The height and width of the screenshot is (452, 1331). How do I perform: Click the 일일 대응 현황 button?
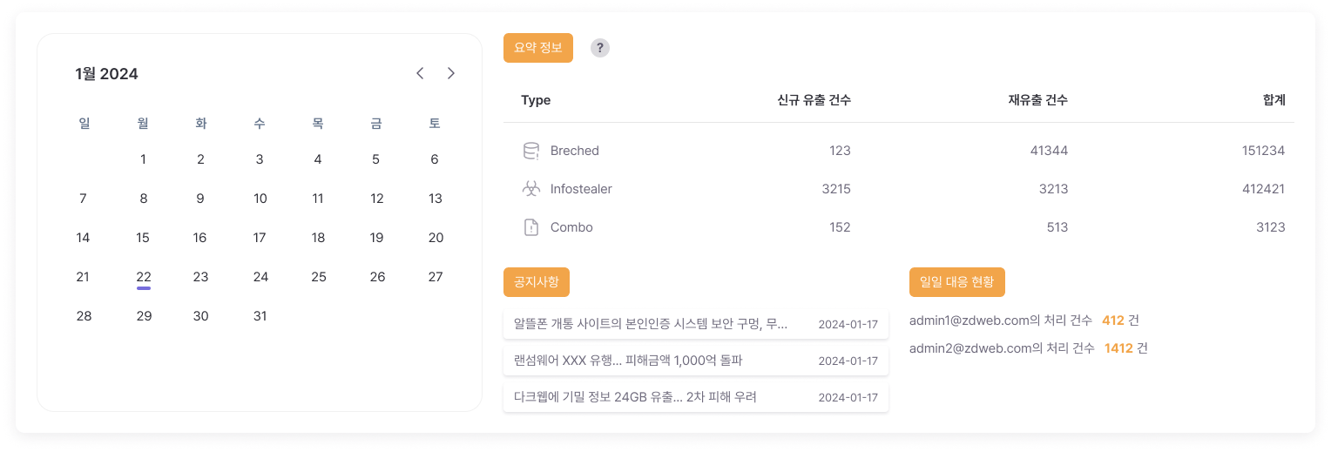click(x=956, y=282)
